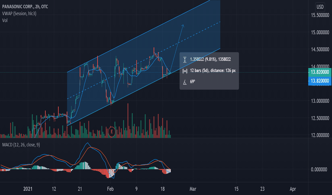Click the forecast arrow head in channel
Image resolution: width=332 pixels, height=195 pixels.
183,26
